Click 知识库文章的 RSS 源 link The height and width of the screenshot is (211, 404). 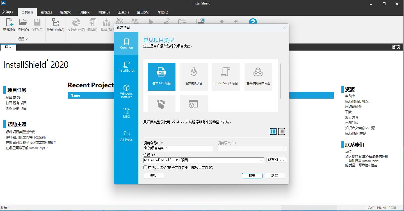tap(360, 128)
